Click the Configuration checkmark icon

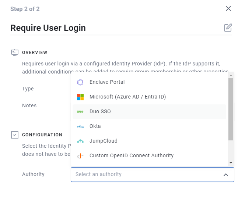(x=15, y=135)
